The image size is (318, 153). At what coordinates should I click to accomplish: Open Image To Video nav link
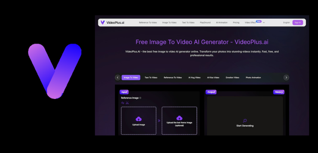169,23
